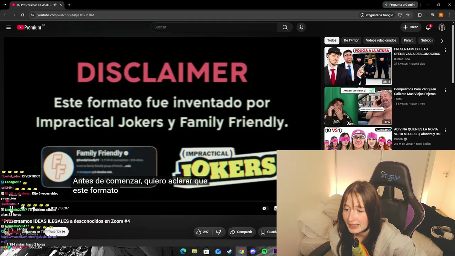Open Chrome profile M avatar
Image resolution: width=455 pixels, height=256 pixels.
click(x=441, y=15)
